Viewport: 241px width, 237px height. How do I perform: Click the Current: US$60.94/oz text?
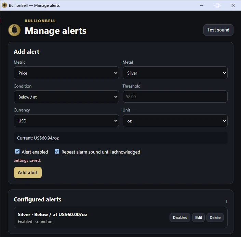(38, 138)
